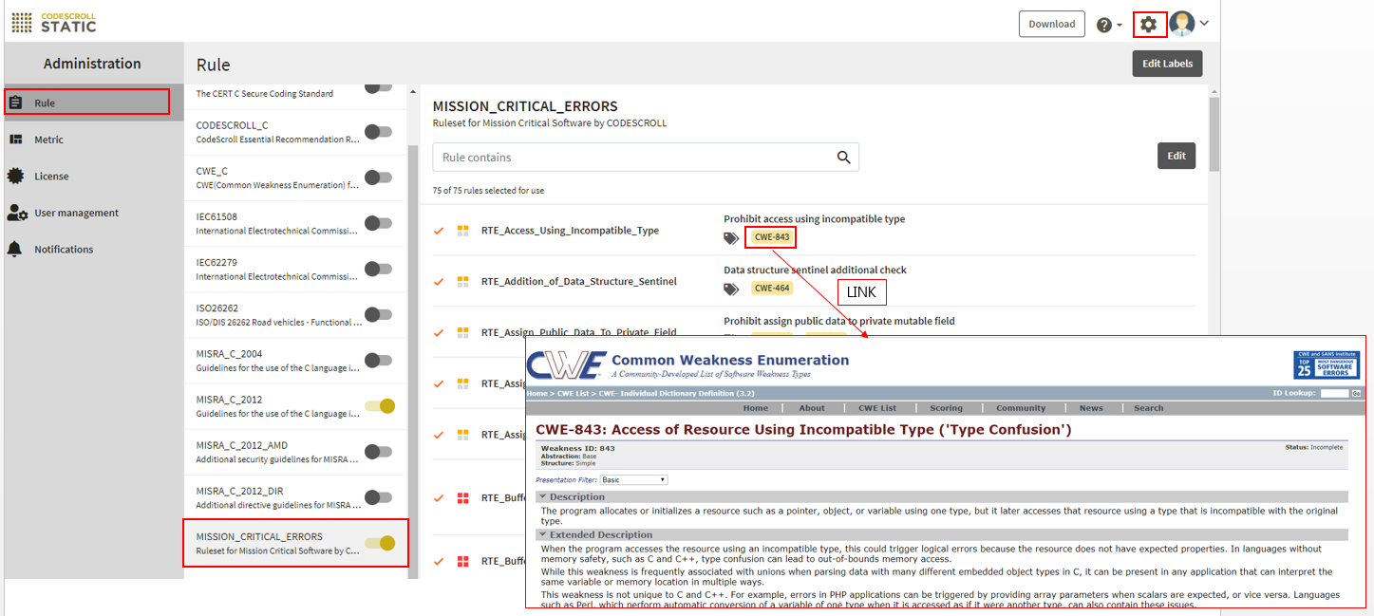
Task: Open rule RTE_Addition_of_Data_Structure_Sentinel
Action: click(579, 282)
